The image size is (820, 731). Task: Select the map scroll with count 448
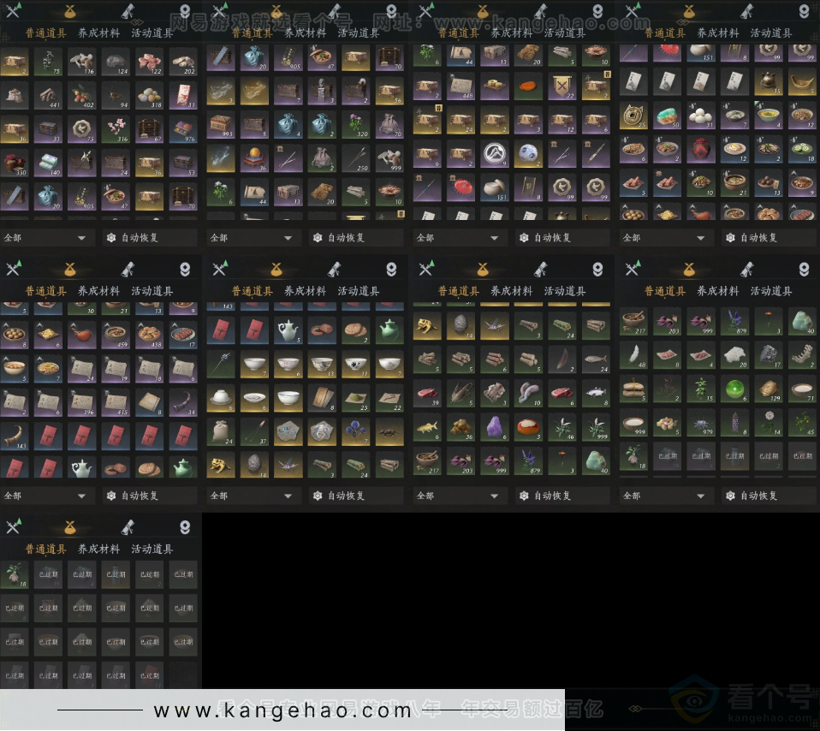[x=461, y=86]
